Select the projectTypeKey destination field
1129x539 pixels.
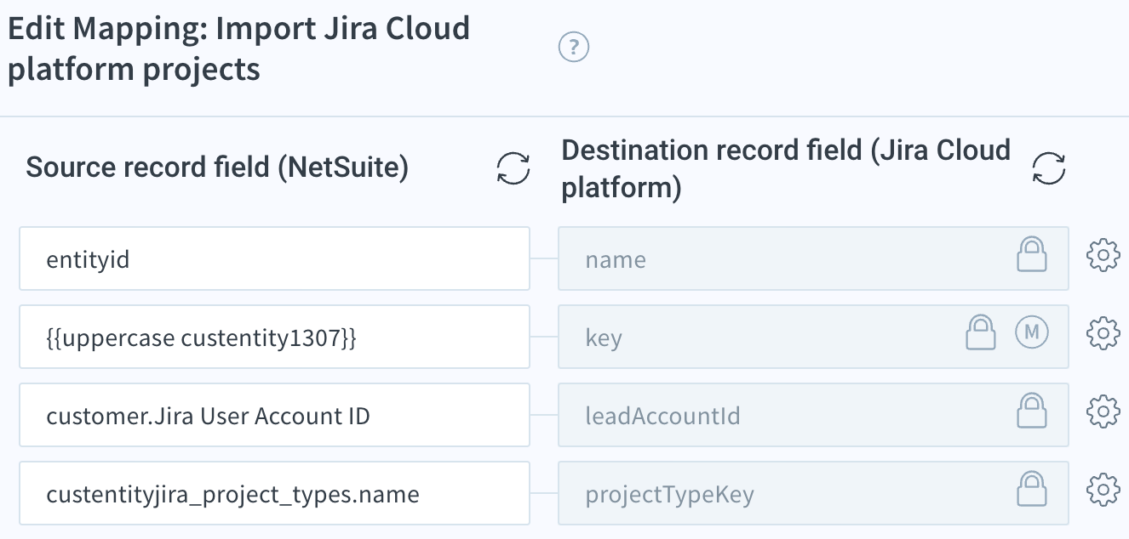pos(813,493)
